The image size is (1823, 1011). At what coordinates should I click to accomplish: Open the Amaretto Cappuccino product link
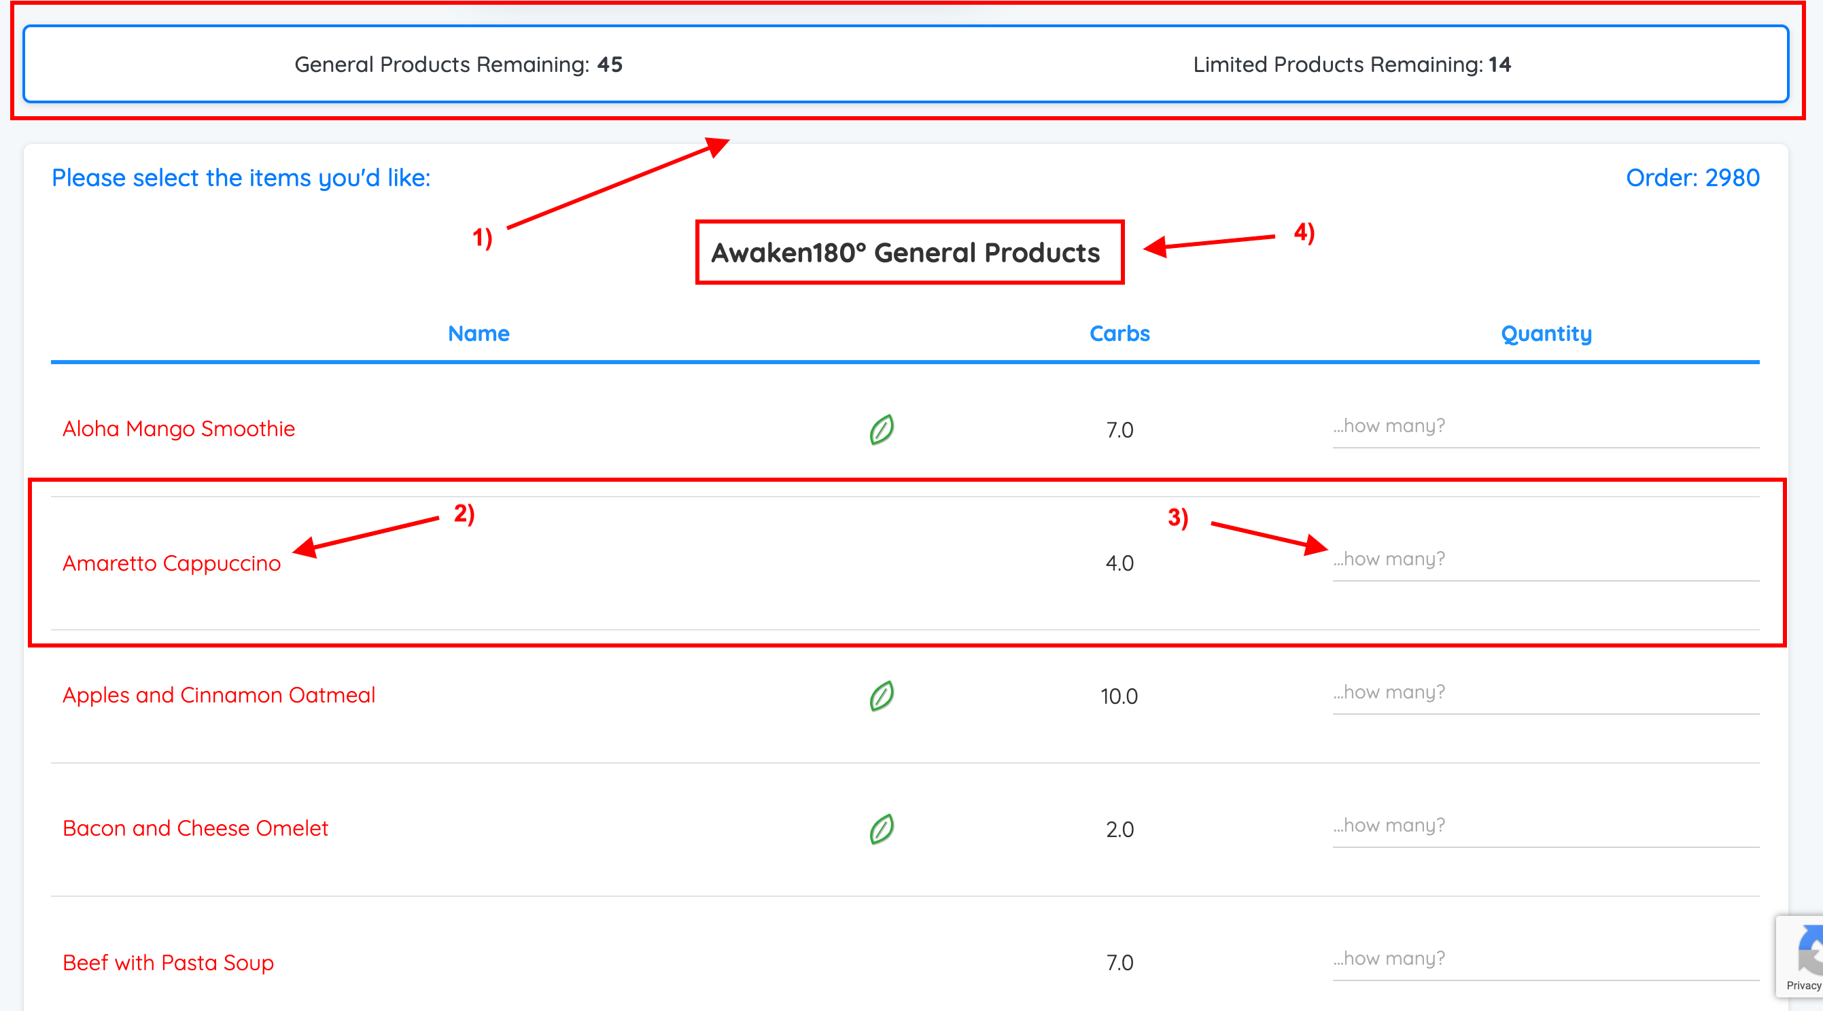pyautogui.click(x=171, y=563)
